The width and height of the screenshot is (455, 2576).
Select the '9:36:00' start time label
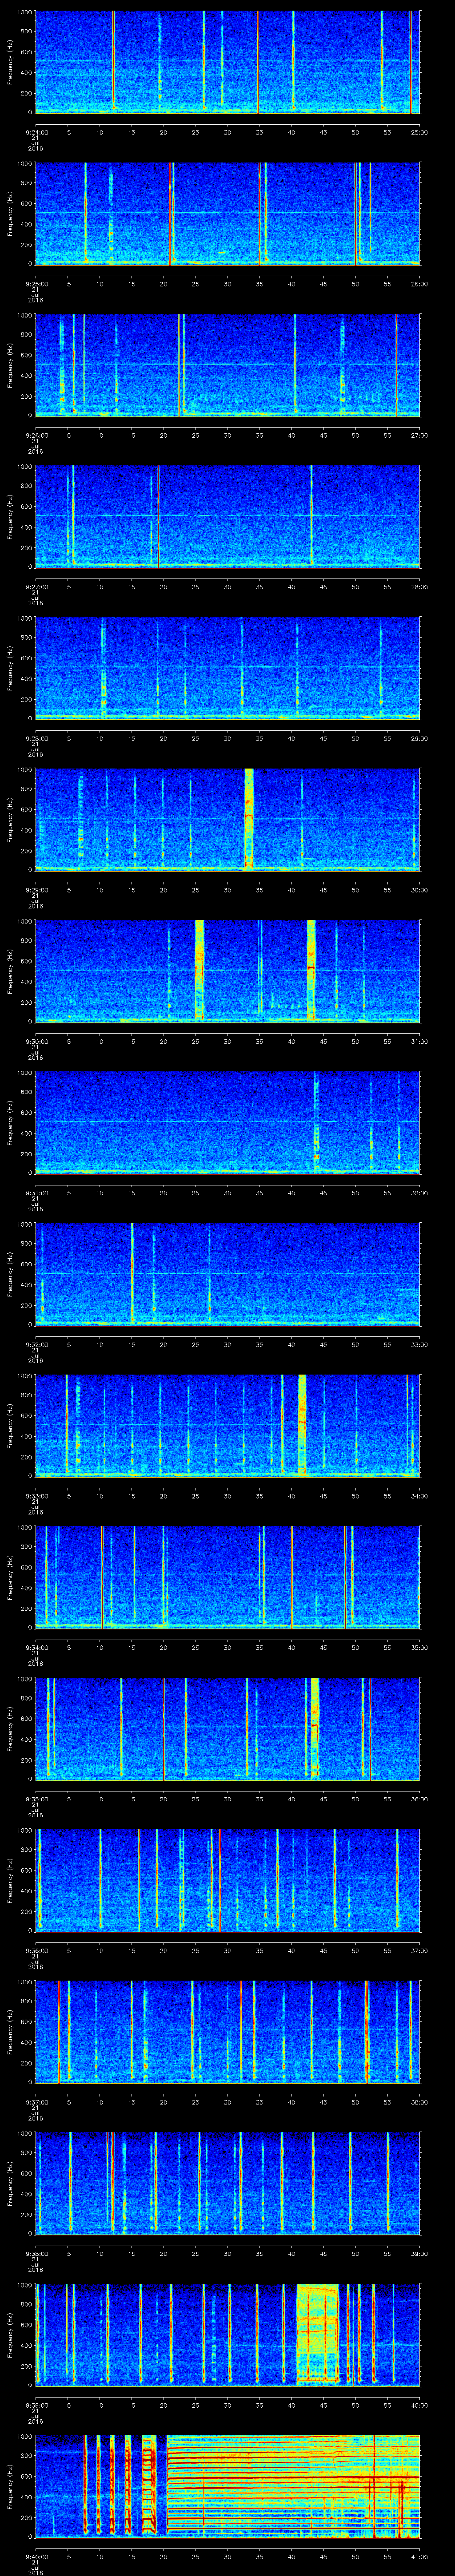pyautogui.click(x=37, y=1950)
